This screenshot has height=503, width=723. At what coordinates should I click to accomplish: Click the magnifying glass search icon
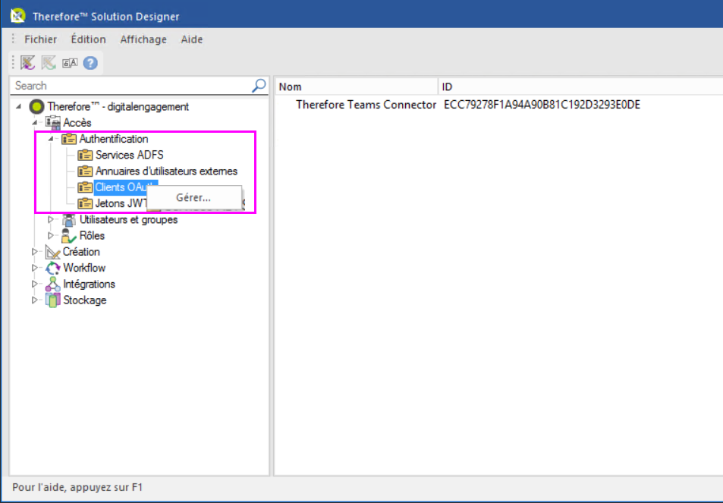(x=259, y=85)
